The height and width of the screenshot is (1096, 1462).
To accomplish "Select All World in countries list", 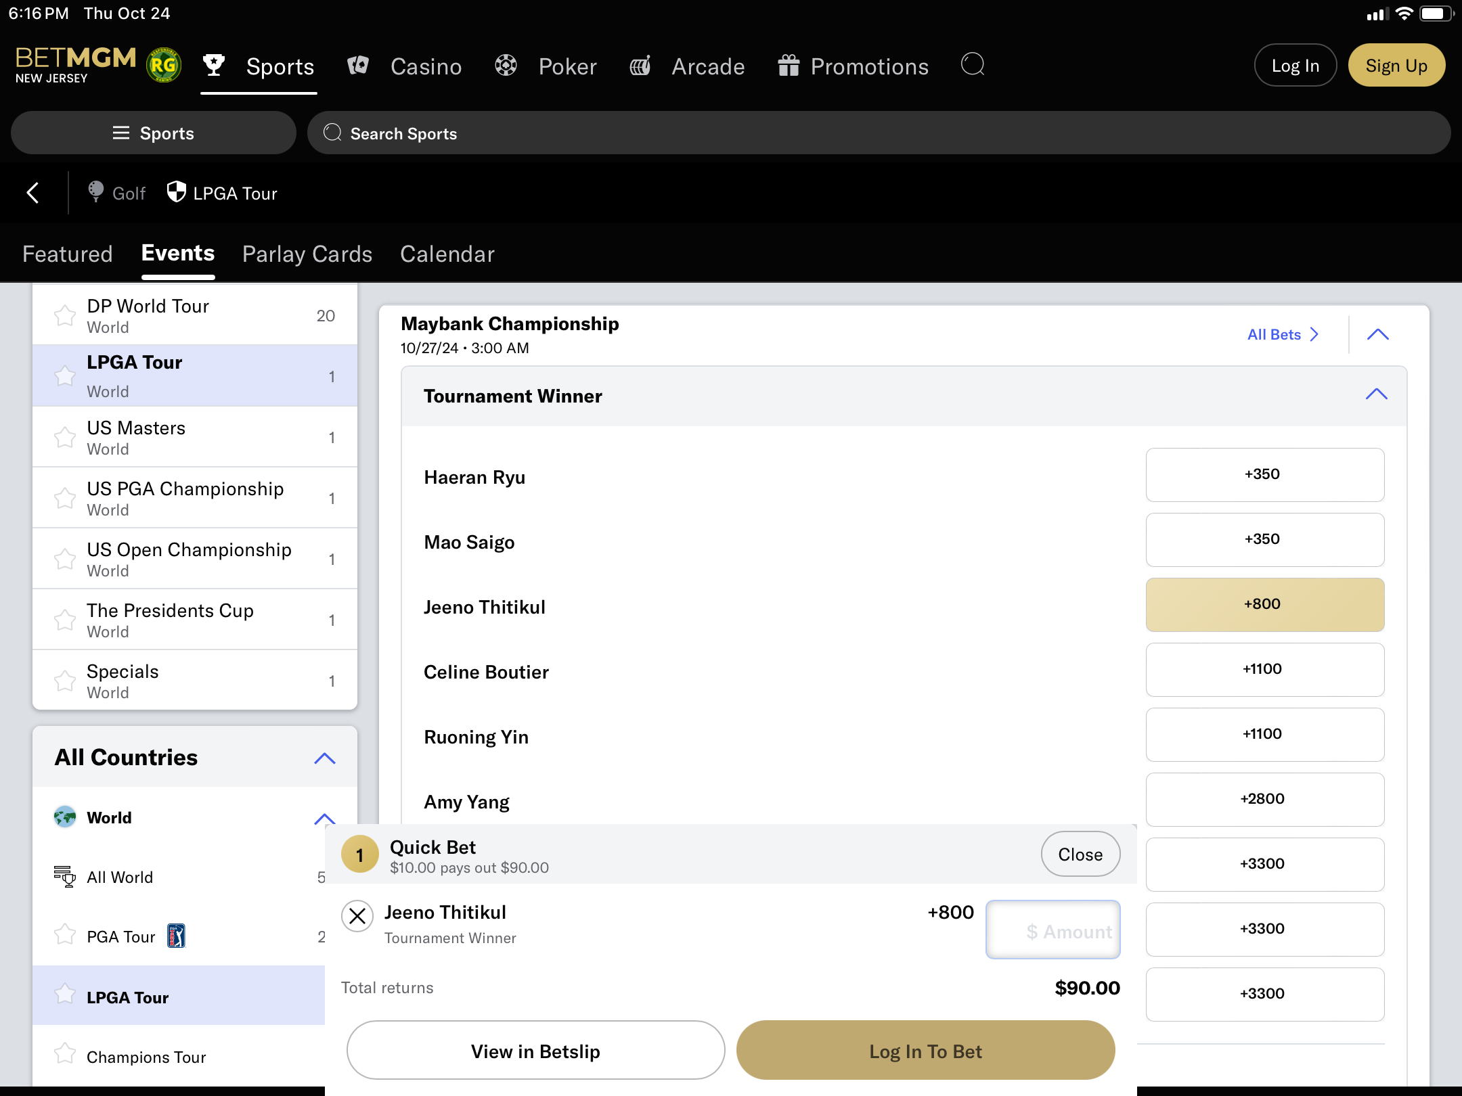I will [179, 877].
